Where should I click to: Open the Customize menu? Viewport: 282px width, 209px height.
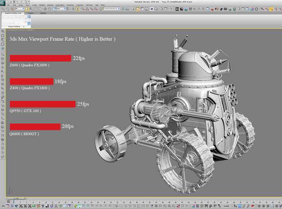tap(80, 5)
